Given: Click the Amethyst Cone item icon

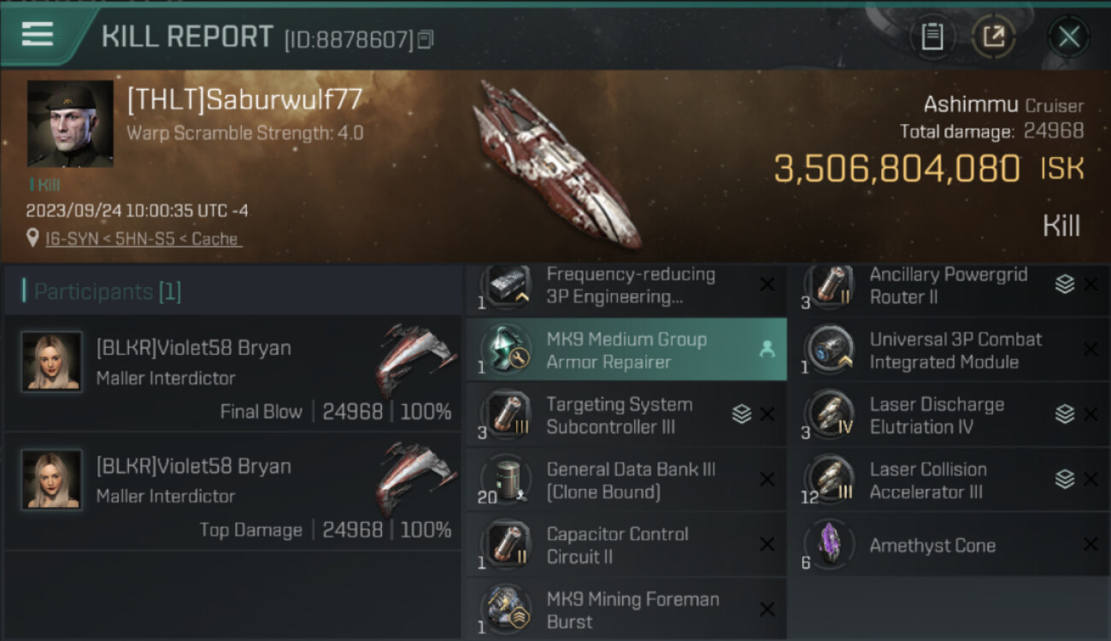Looking at the screenshot, I should click(828, 544).
